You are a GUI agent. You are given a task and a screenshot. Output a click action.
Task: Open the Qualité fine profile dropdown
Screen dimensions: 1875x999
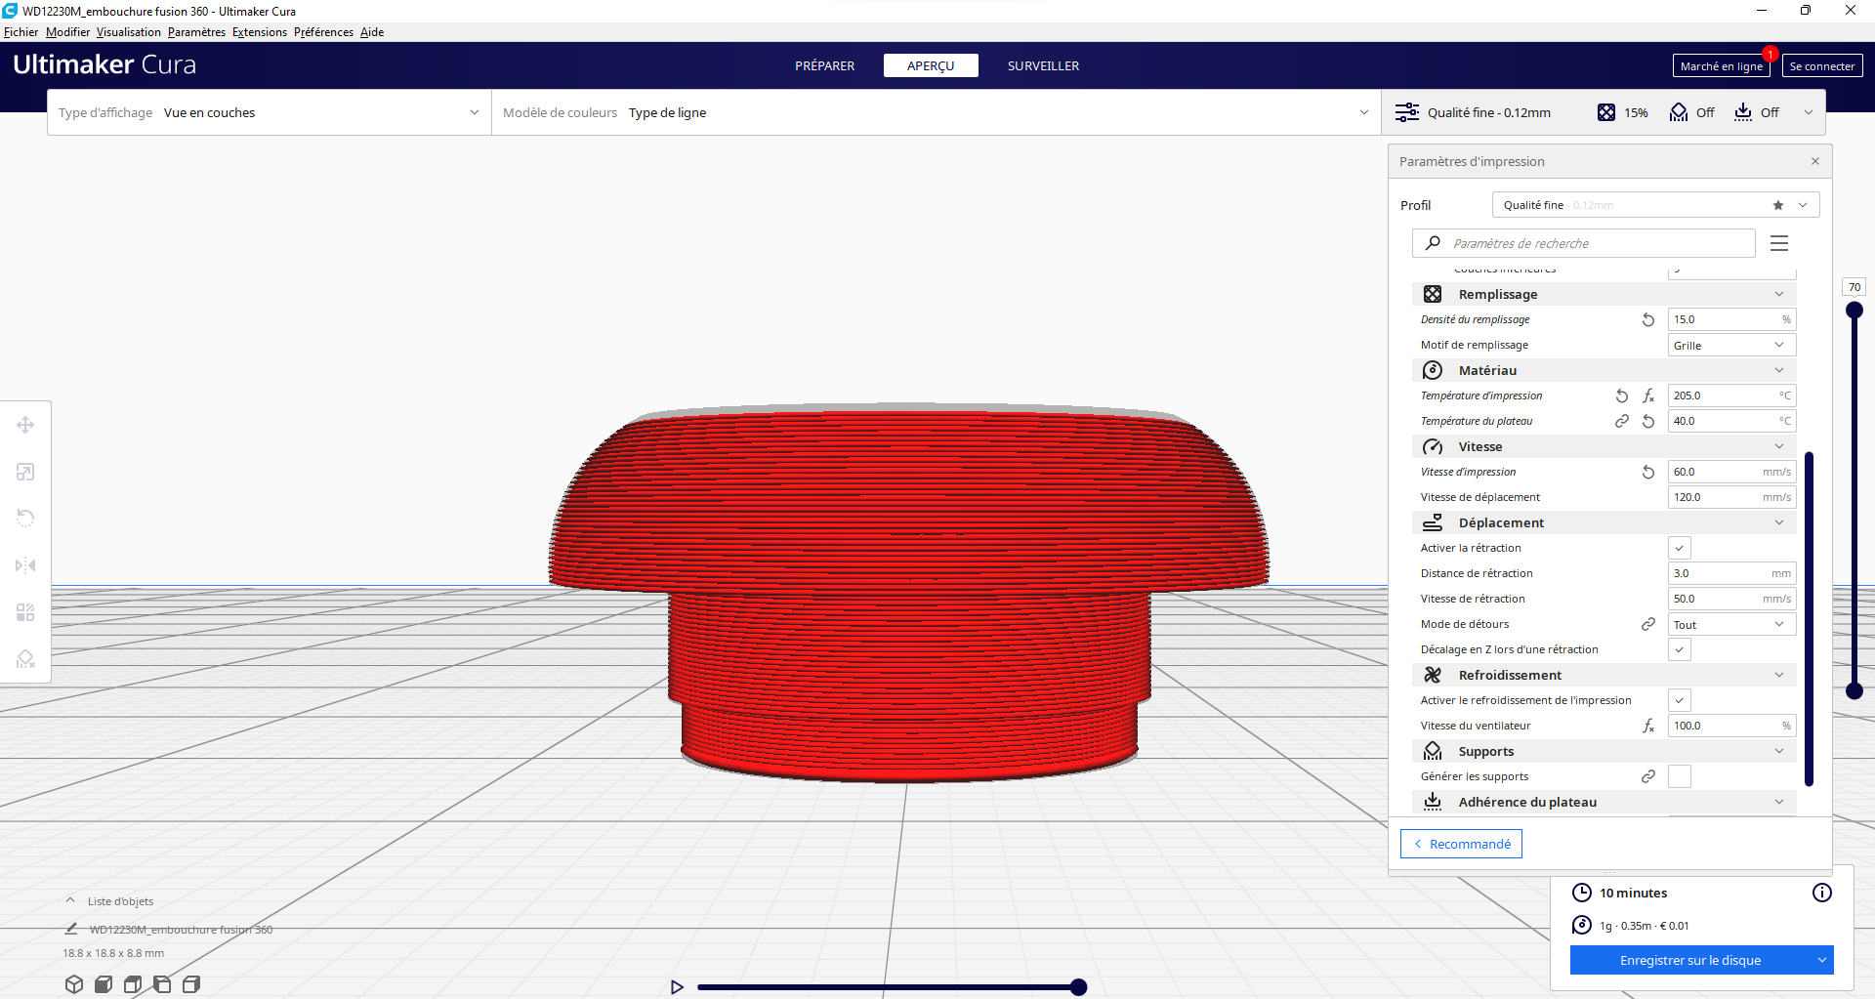tap(1655, 205)
